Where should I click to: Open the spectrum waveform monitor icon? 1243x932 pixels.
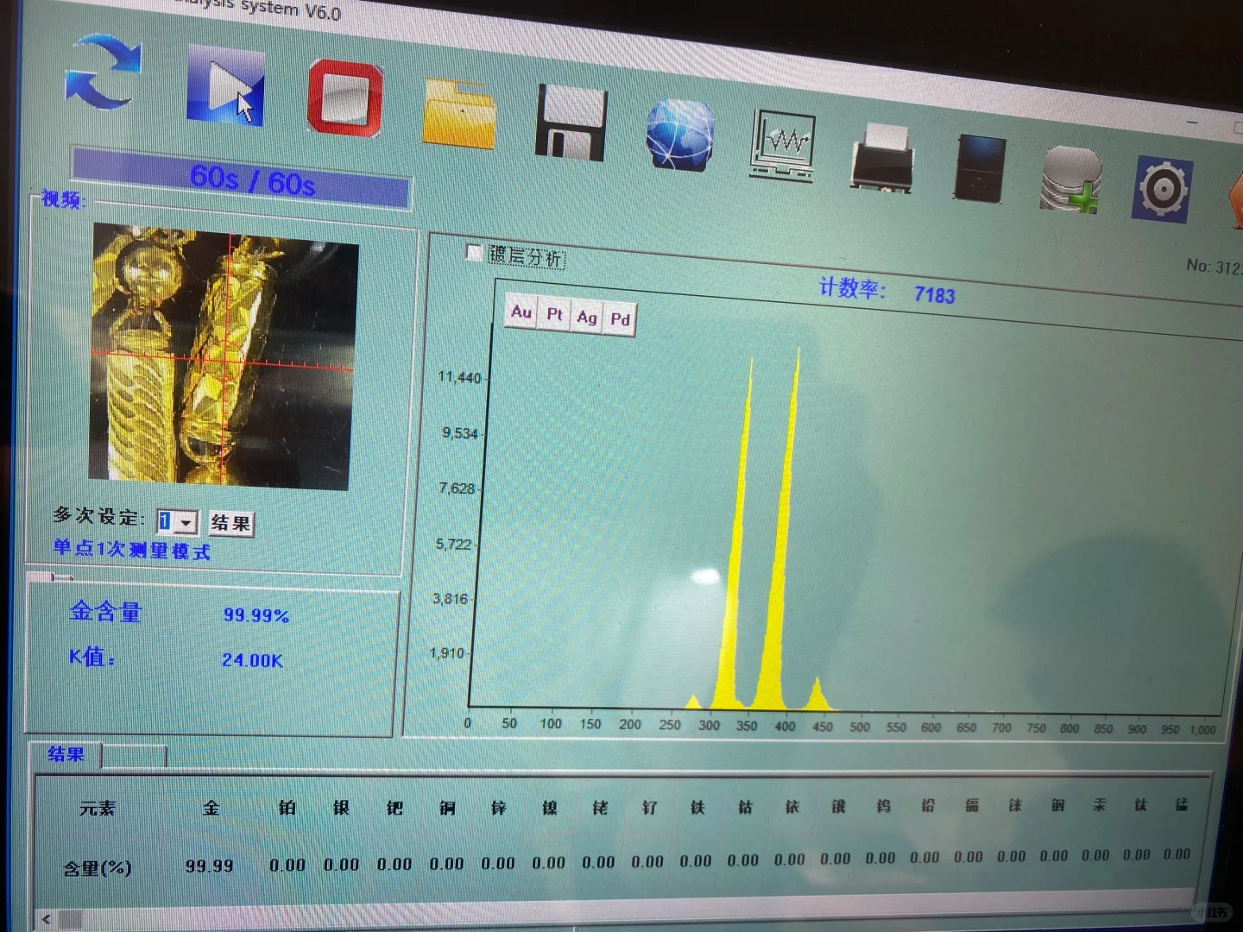point(783,145)
